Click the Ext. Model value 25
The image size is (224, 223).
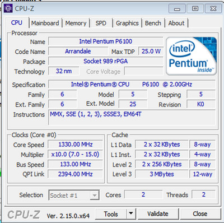(133, 104)
